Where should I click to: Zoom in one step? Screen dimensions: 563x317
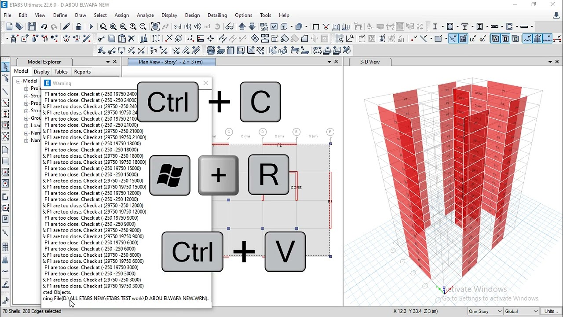[133, 27]
